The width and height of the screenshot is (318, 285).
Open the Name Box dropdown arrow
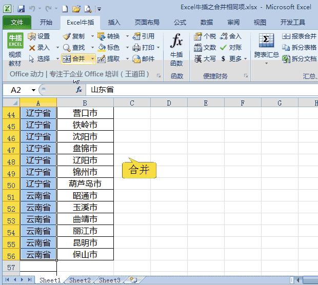[33, 90]
